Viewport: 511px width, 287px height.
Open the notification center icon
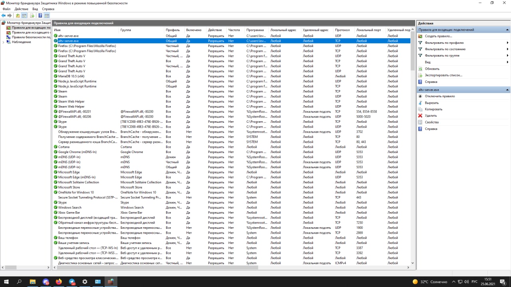(503, 281)
